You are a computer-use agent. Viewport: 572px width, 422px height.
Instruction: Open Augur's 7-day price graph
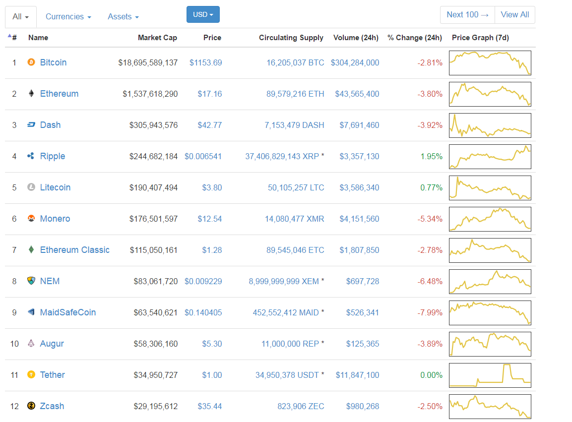(490, 344)
